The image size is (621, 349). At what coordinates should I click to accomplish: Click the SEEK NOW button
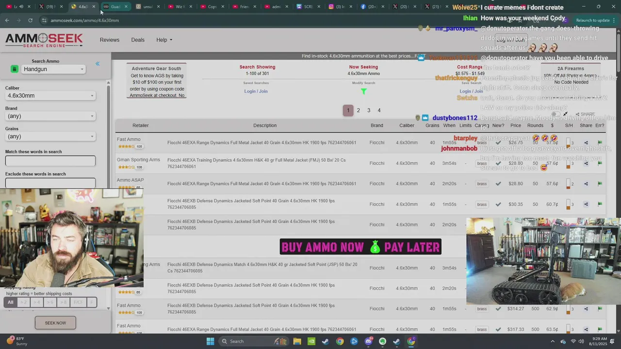point(55,323)
